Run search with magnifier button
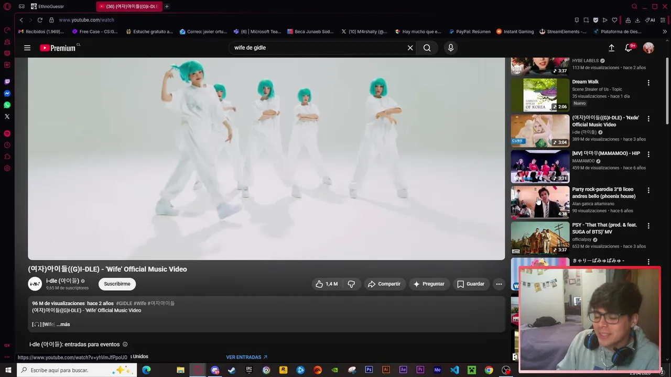This screenshot has height=377, width=671. 427,48
